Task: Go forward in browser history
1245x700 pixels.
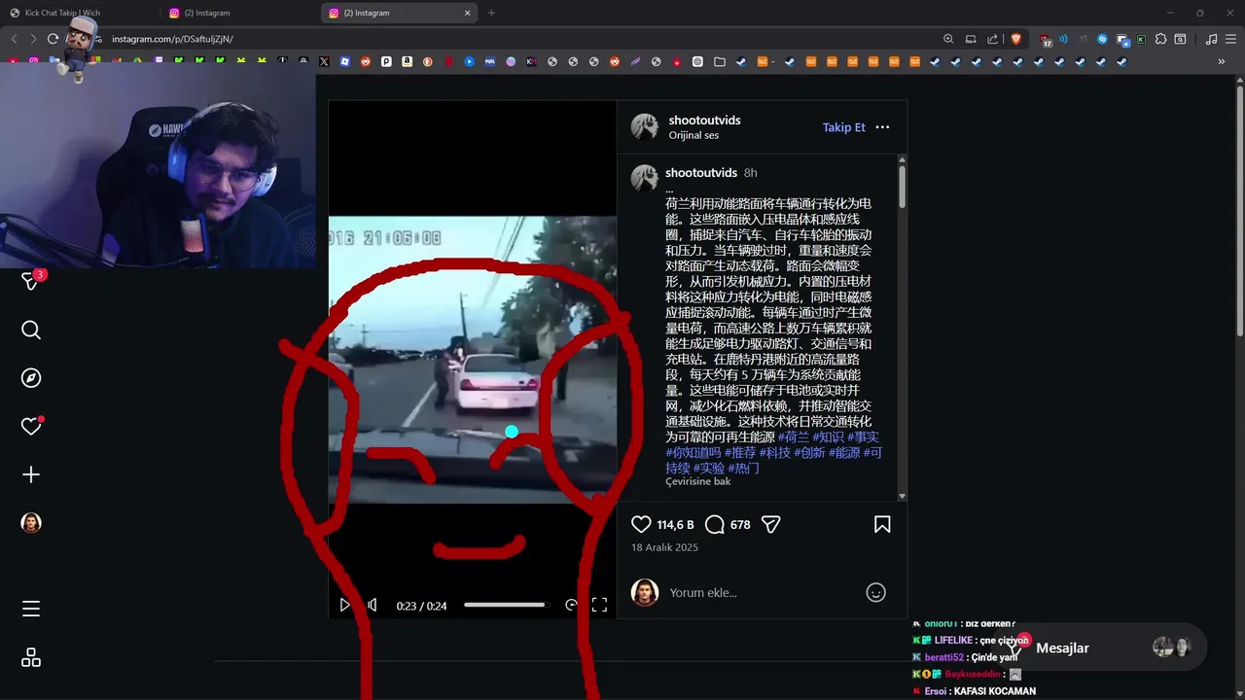Action: (x=33, y=39)
